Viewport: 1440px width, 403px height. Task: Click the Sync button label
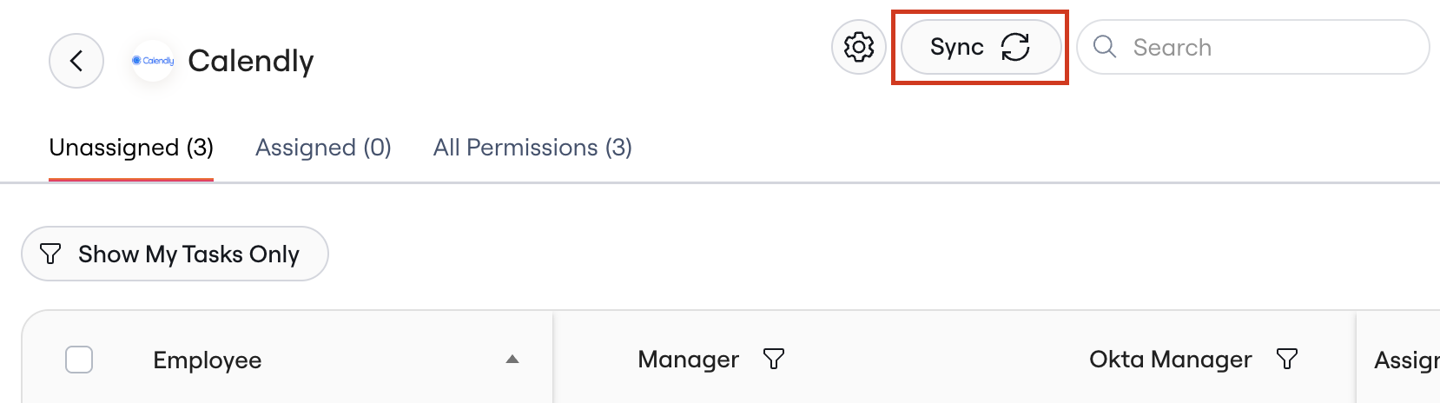[x=957, y=47]
